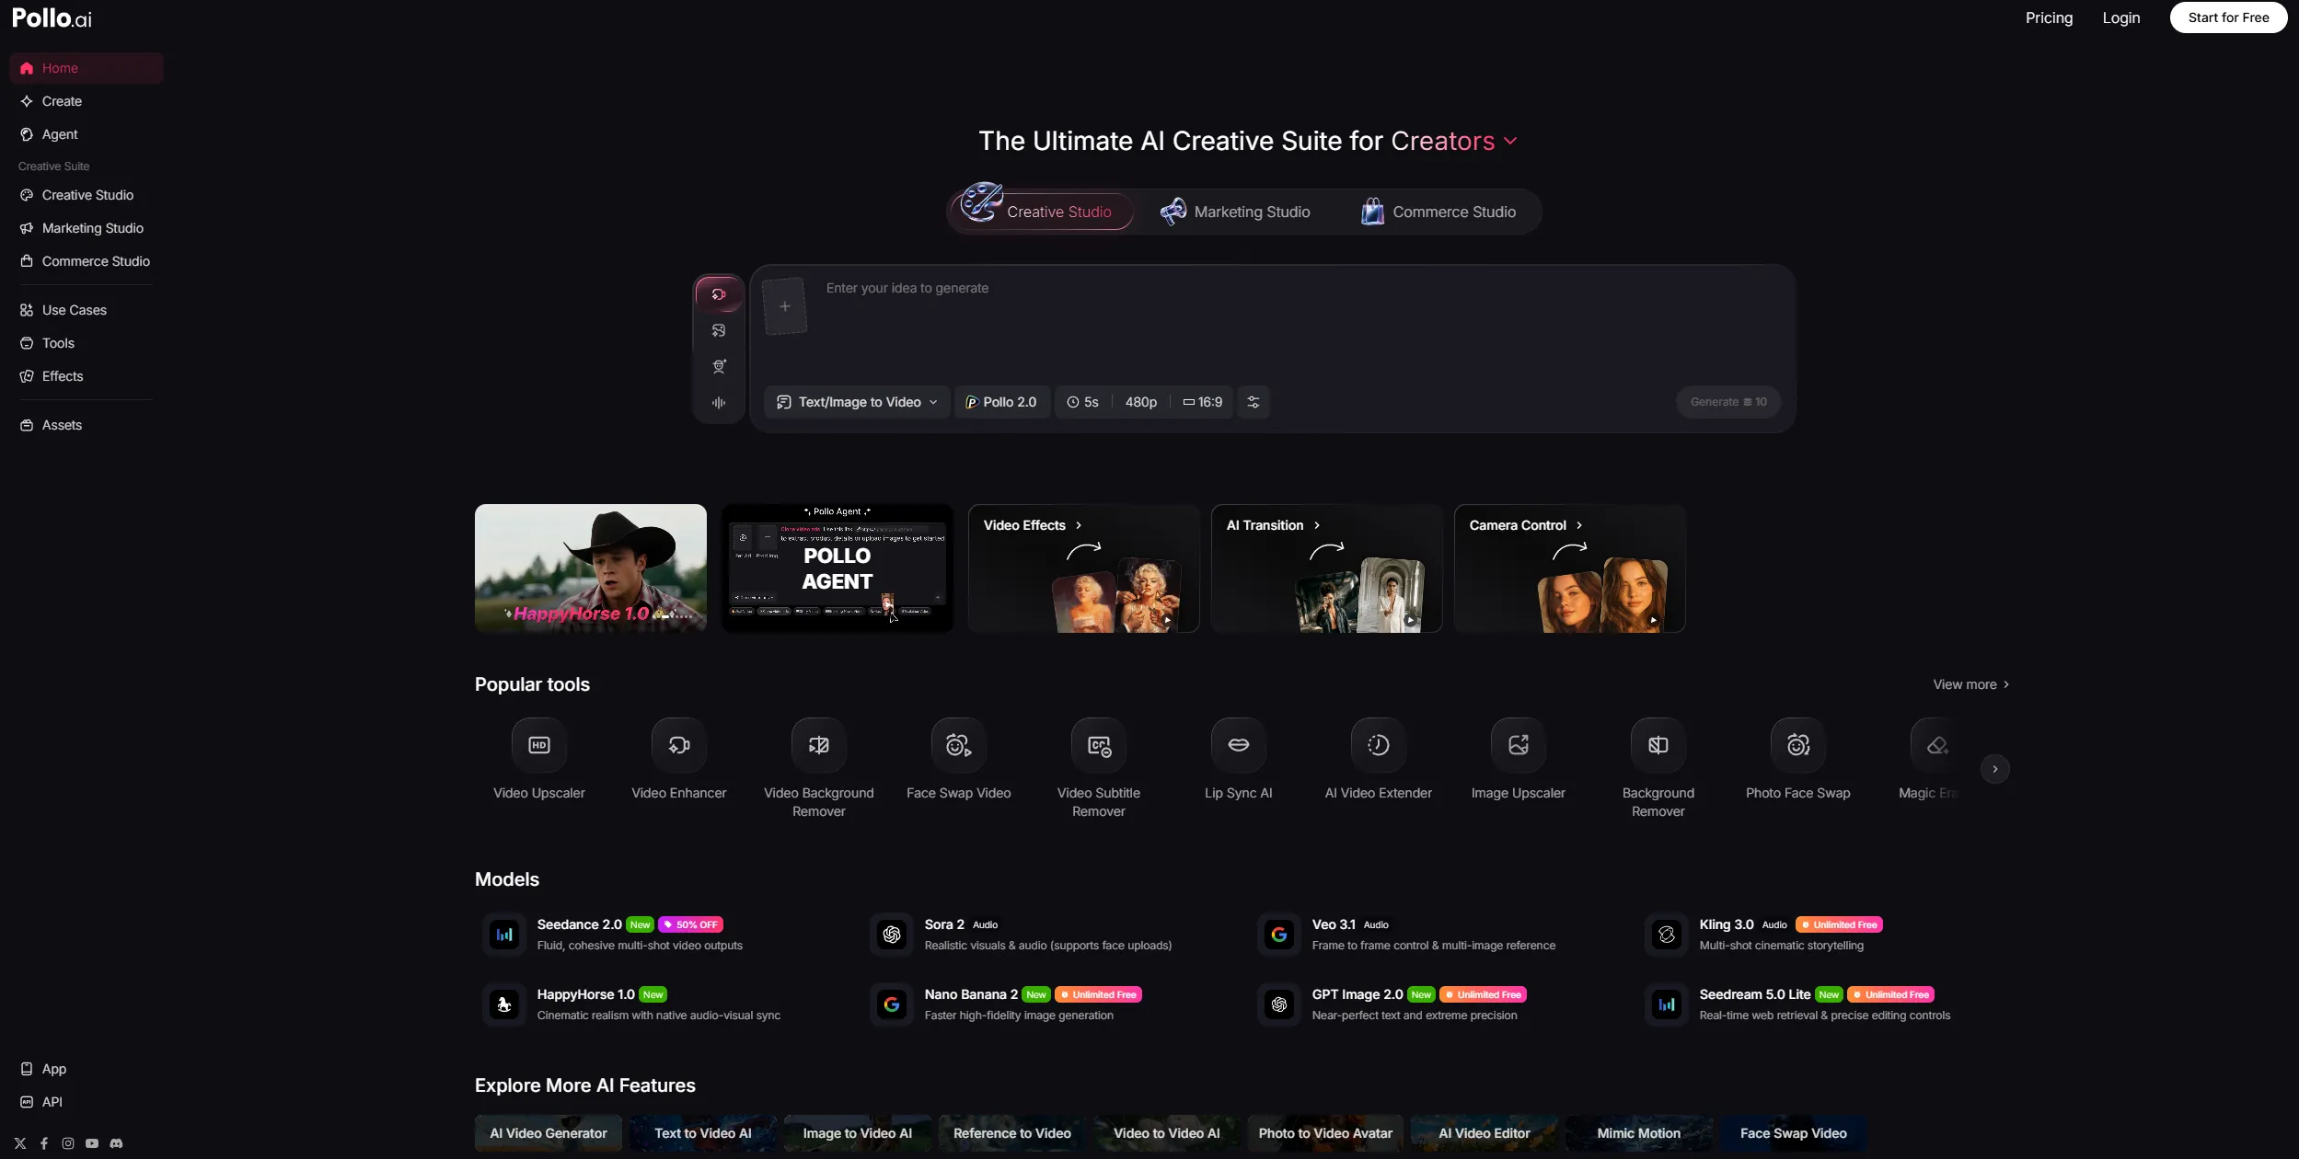This screenshot has height=1159, width=2299.
Task: Open advanced settings sliders icon
Action: [1253, 402]
